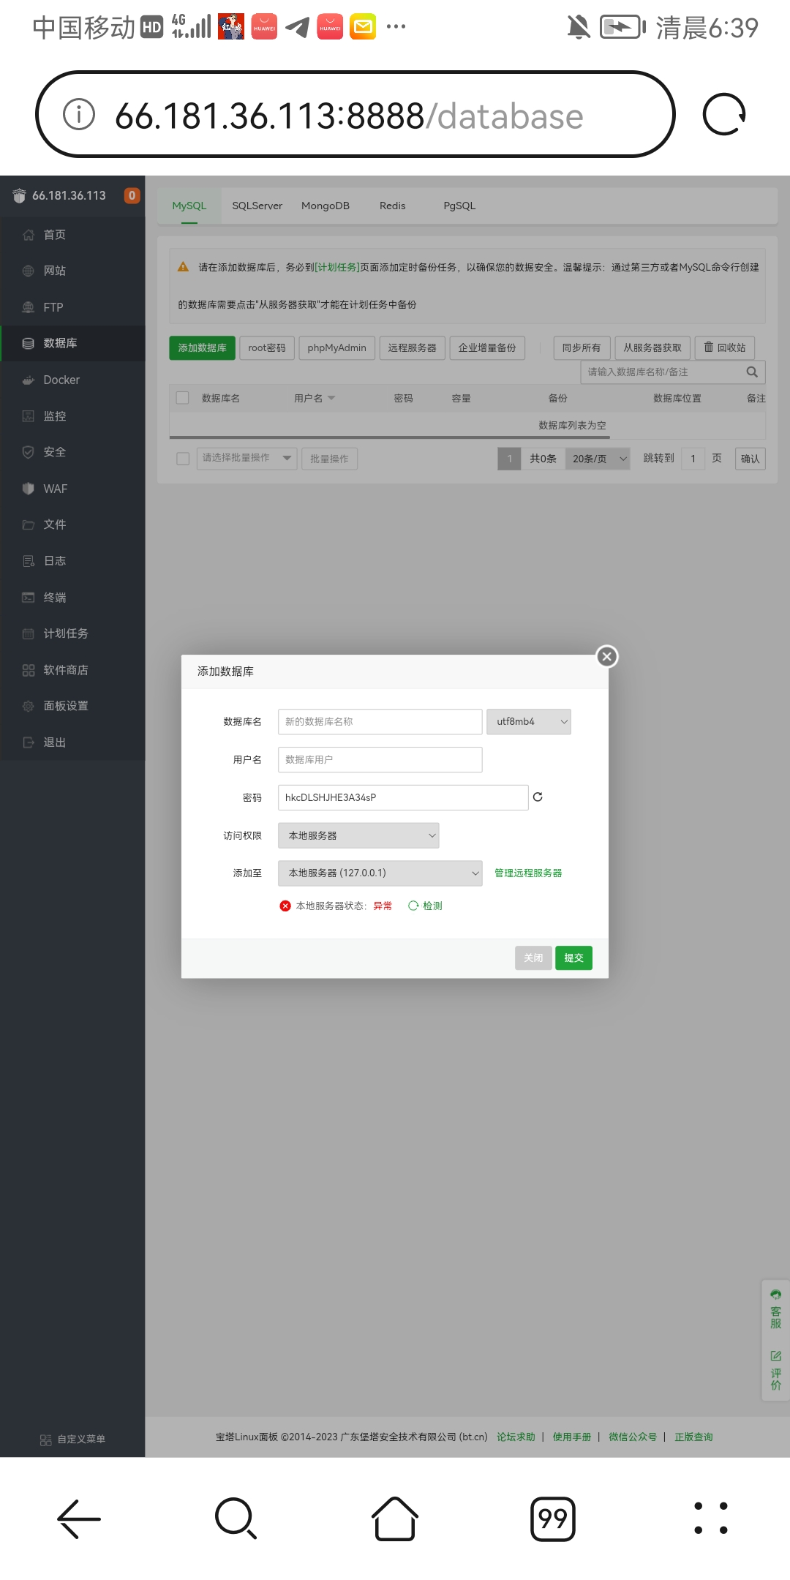Open the utf8mb4 charset dropdown

[529, 721]
